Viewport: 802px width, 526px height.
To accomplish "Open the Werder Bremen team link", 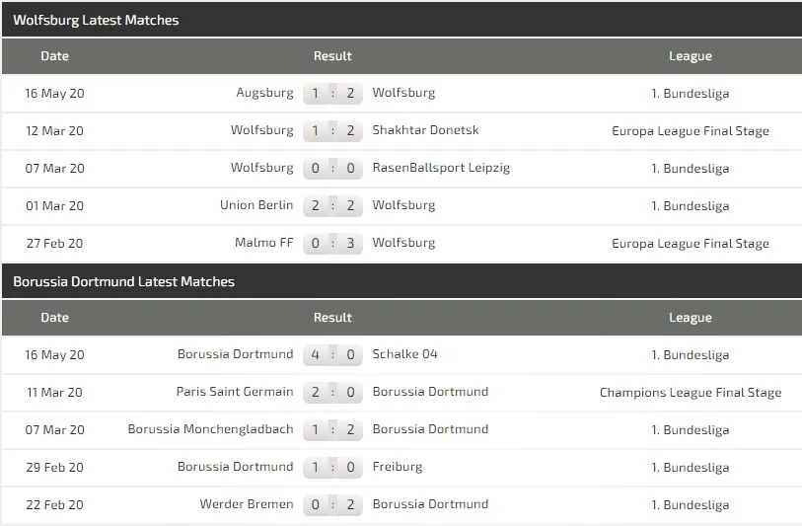I will tap(247, 504).
